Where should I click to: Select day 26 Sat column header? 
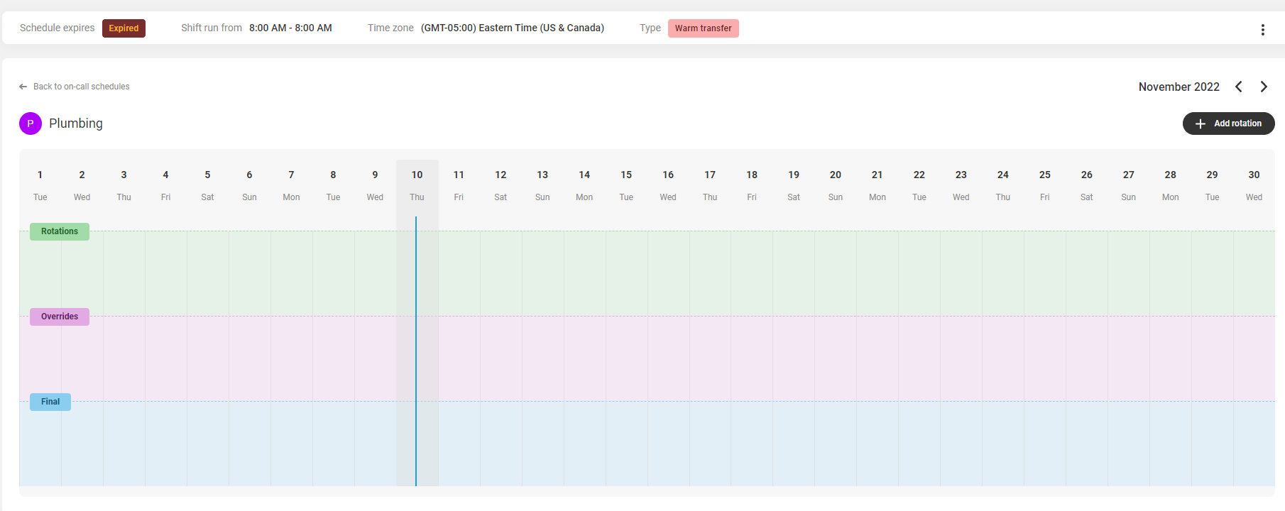(x=1088, y=185)
